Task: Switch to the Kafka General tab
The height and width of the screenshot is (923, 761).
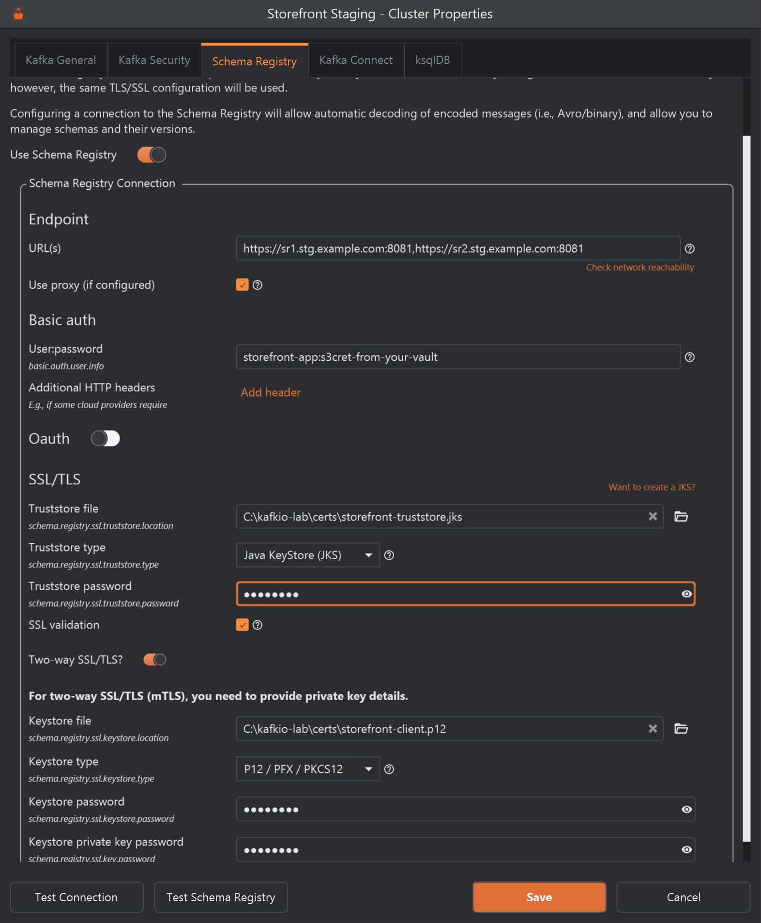Action: (x=61, y=60)
